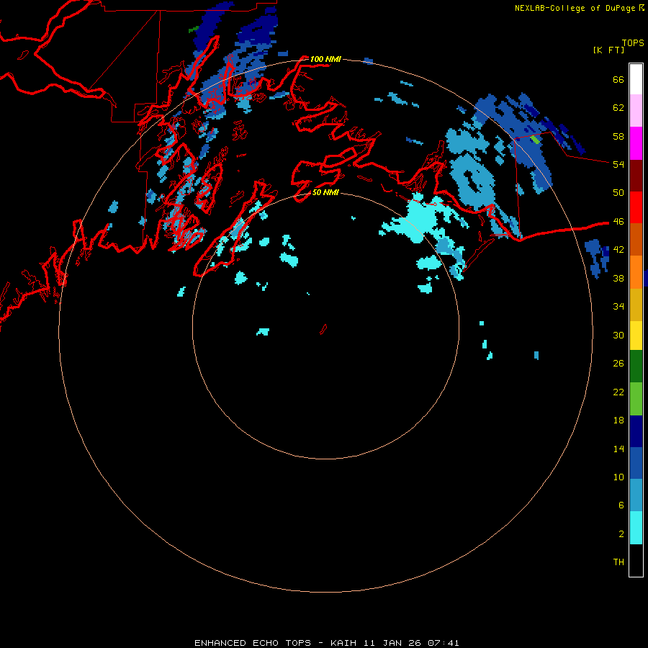648x648 pixels.
Task: Click the 34 legend scale value
Action: click(618, 306)
